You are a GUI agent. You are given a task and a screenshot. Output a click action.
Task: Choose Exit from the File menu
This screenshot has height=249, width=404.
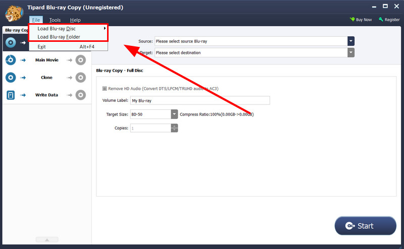68,46
